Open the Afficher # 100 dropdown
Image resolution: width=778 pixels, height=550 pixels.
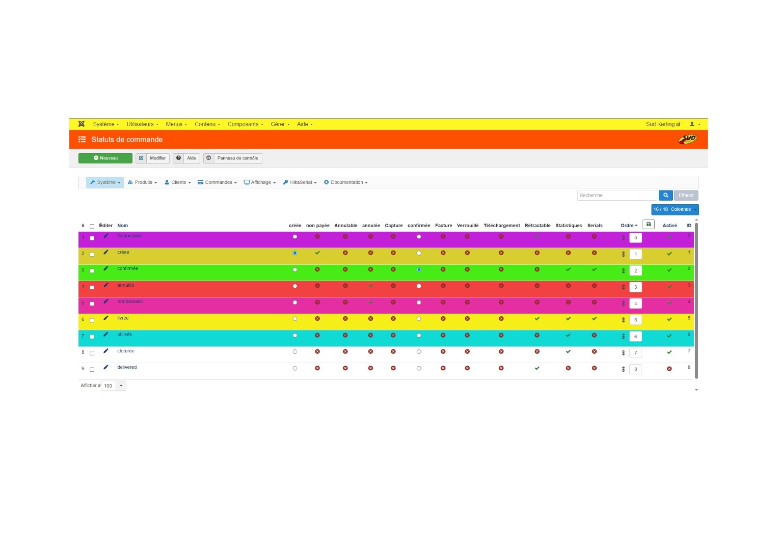[x=114, y=386]
